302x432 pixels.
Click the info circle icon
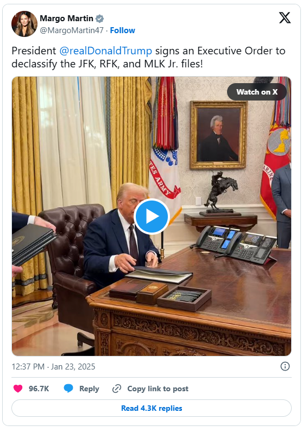(x=285, y=366)
